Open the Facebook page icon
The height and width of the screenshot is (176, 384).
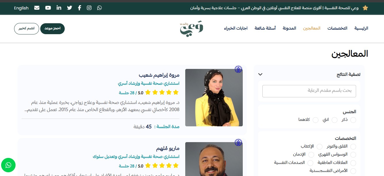click(79, 8)
